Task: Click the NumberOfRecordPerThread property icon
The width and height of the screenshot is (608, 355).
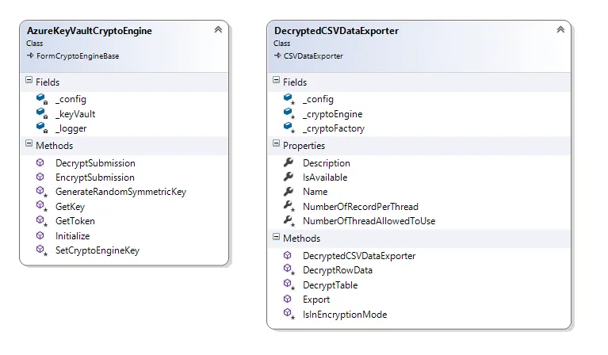Action: pyautogui.click(x=289, y=206)
